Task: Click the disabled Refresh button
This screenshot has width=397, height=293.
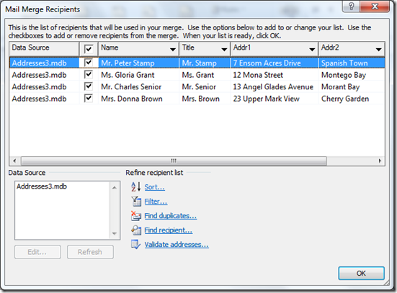Action: click(90, 252)
